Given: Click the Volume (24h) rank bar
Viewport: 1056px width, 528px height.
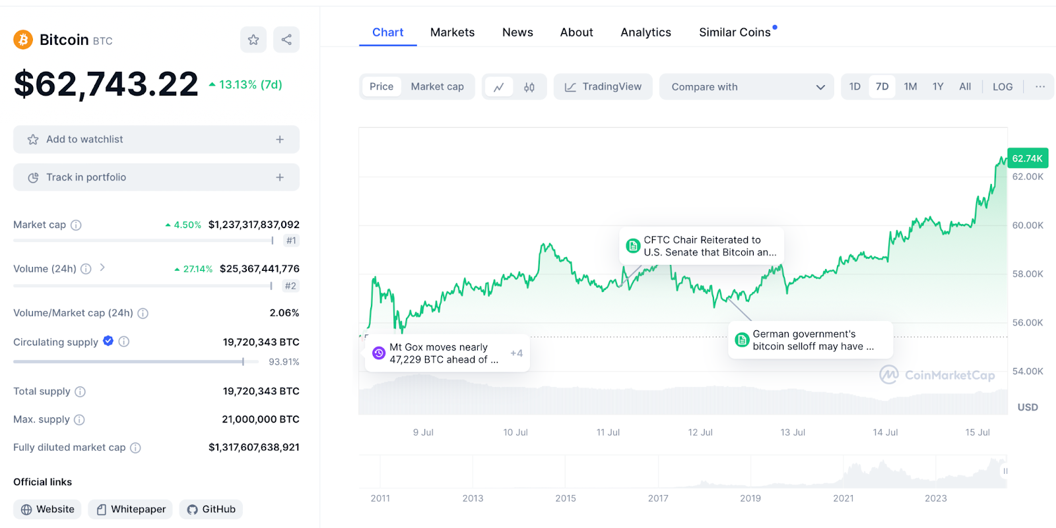Looking at the screenshot, I should click(143, 286).
